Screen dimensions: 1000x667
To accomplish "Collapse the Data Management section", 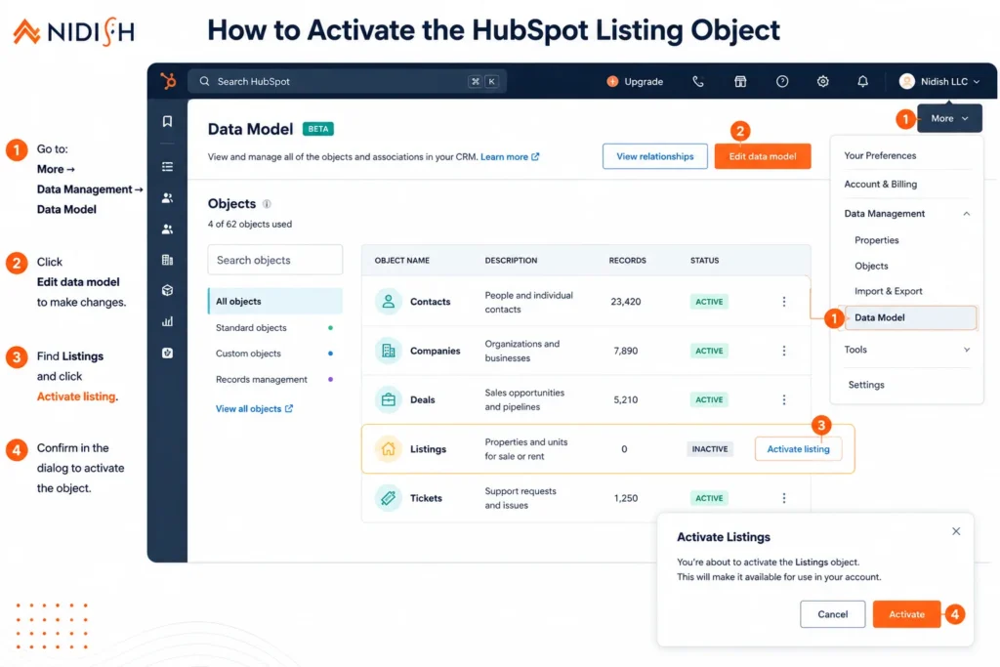I will coord(966,214).
